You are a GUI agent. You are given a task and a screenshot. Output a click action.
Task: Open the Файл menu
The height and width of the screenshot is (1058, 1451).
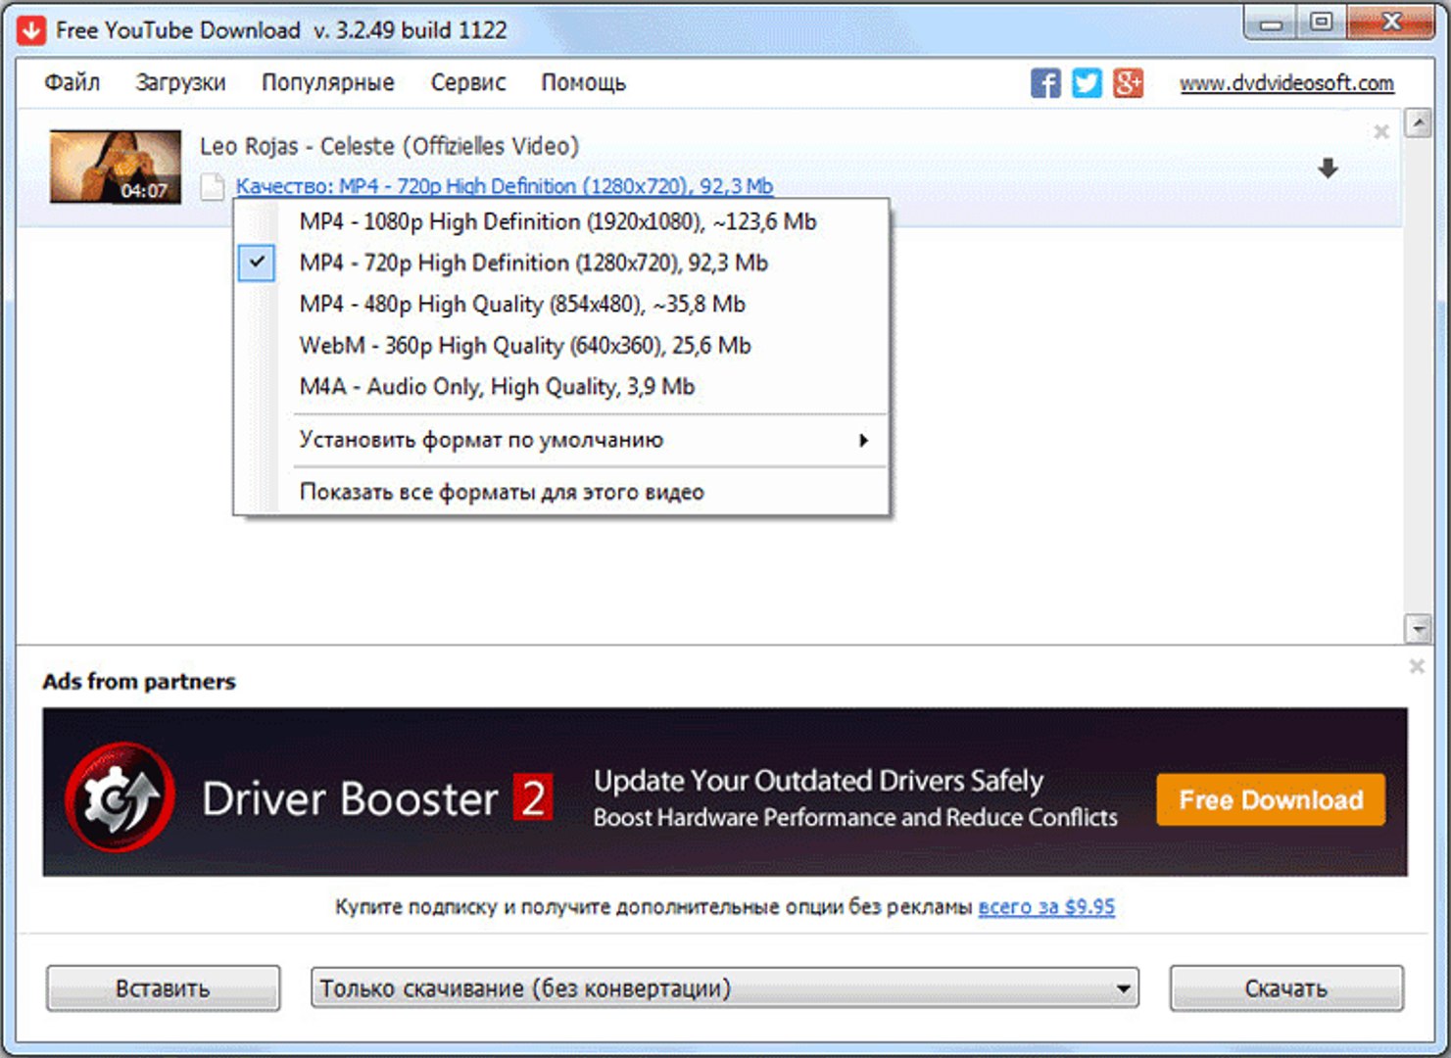pos(73,82)
